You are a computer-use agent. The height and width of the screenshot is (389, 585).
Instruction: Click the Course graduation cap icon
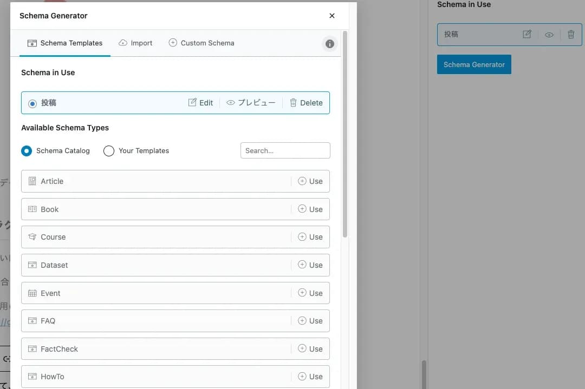32,237
